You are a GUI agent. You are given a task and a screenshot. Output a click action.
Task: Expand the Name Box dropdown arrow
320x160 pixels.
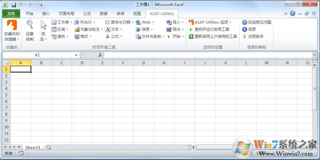[76, 55]
